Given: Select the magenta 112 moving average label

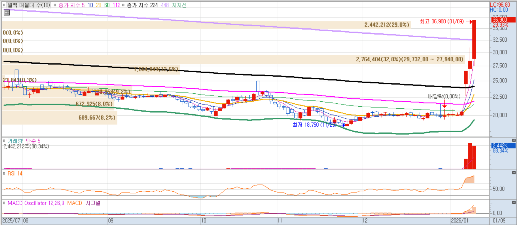Looking at the screenshot, I should point(117,5).
